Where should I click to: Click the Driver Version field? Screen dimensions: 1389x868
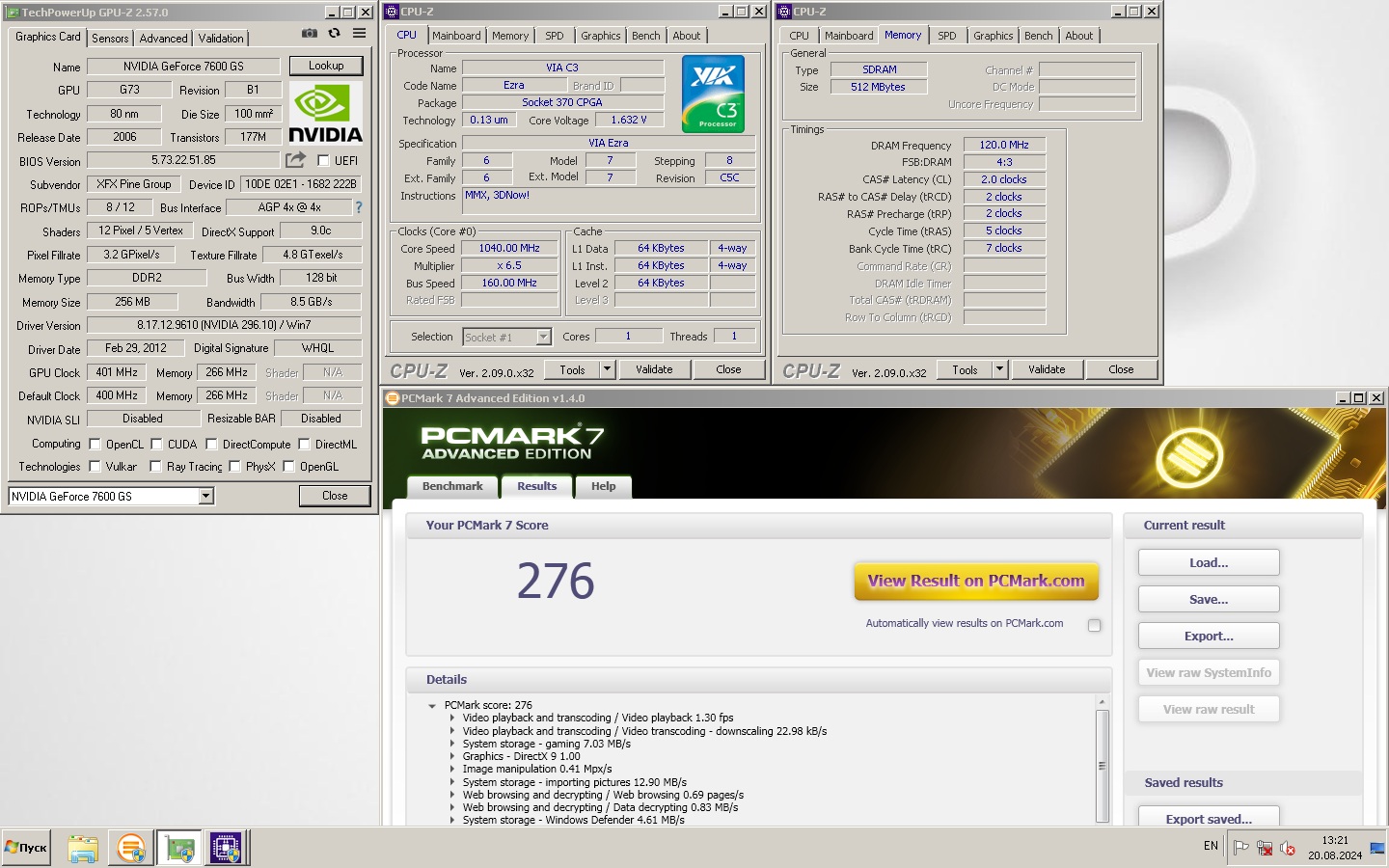click(224, 325)
